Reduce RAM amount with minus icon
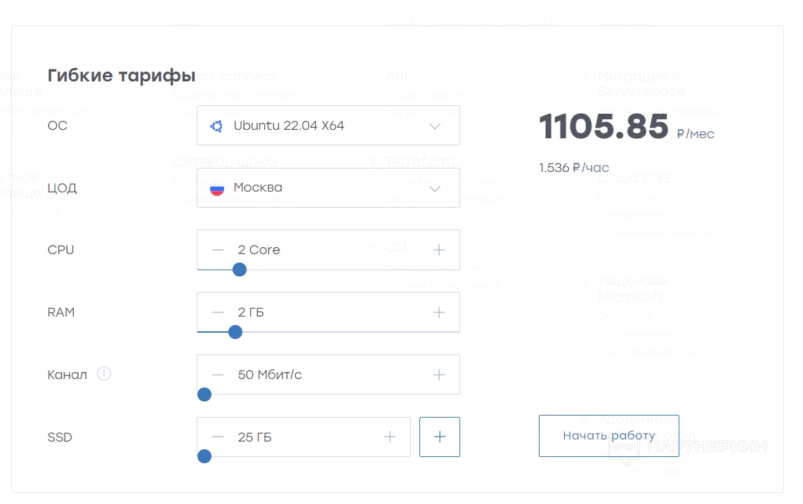 point(218,312)
